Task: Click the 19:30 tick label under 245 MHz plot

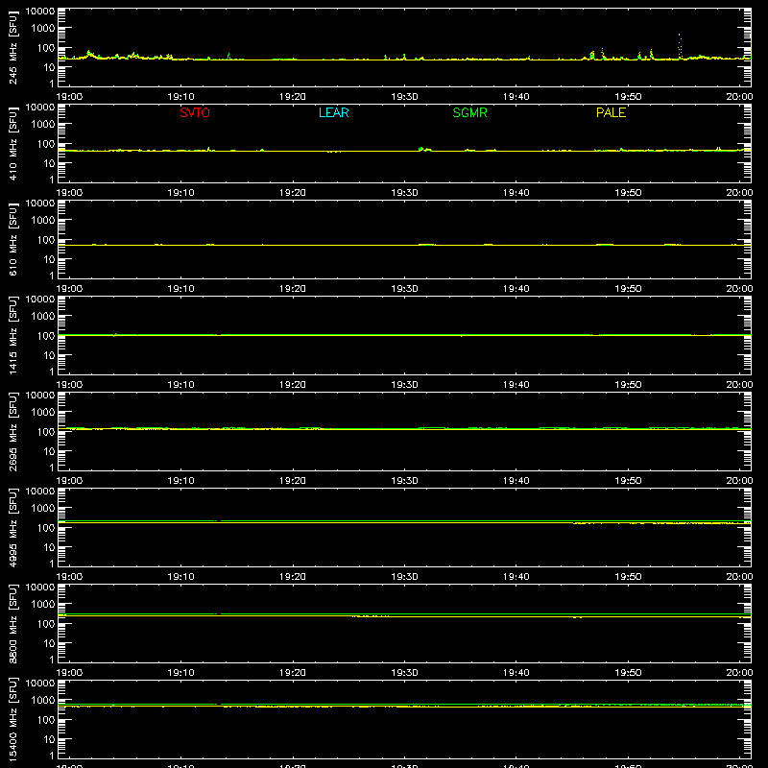Action: click(404, 97)
